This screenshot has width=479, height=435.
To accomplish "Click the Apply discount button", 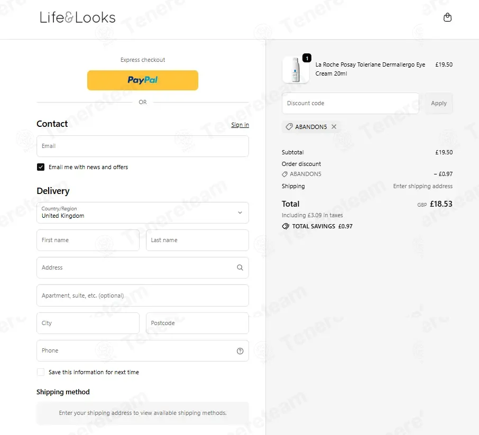I will [439, 103].
